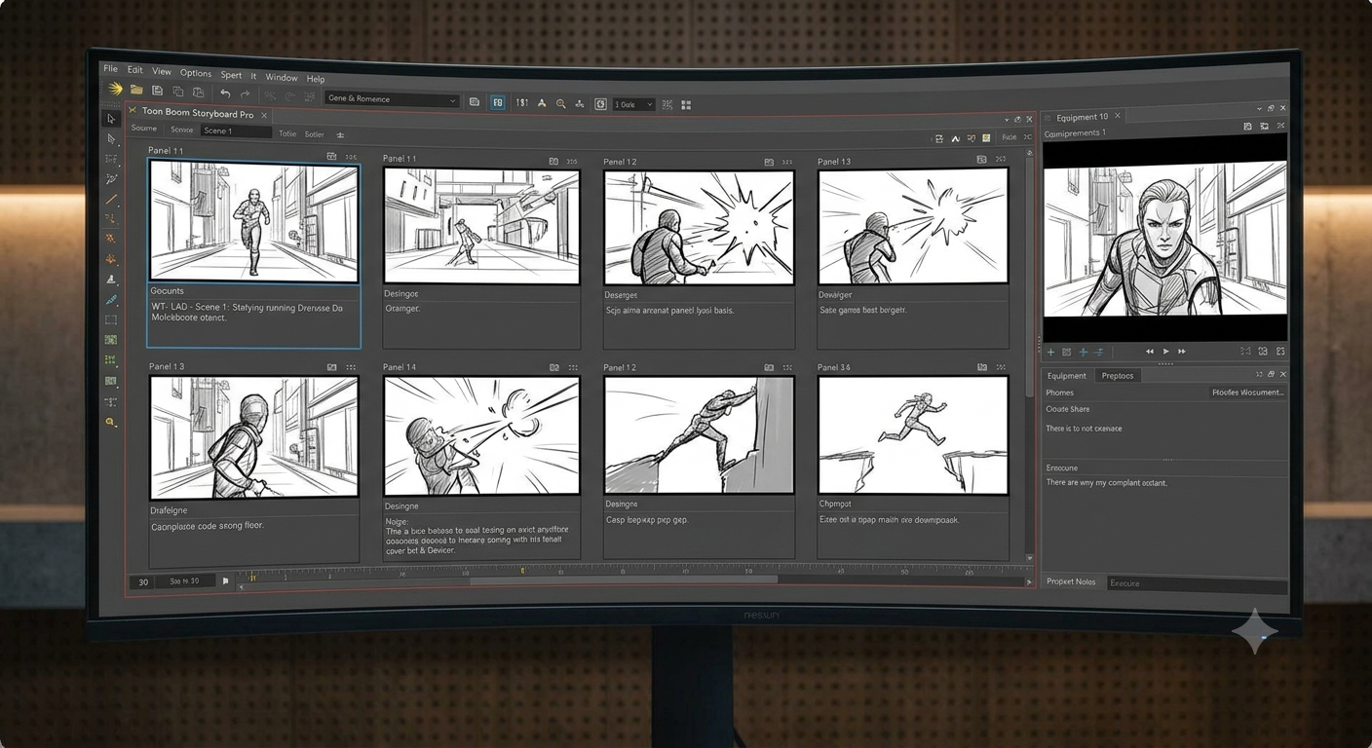
Task: Switch to the Preptocs tab
Action: (x=1118, y=376)
